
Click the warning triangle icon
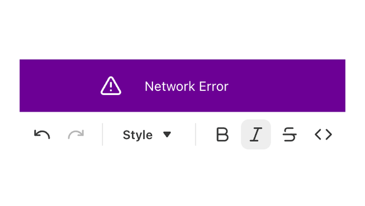111,86
